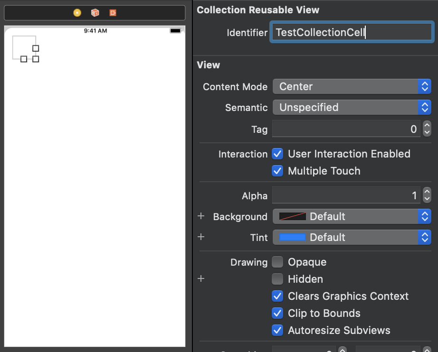Image resolution: width=438 pixels, height=352 pixels.
Task: Click the orange Exit icon in scene dock
Action: [x=113, y=12]
